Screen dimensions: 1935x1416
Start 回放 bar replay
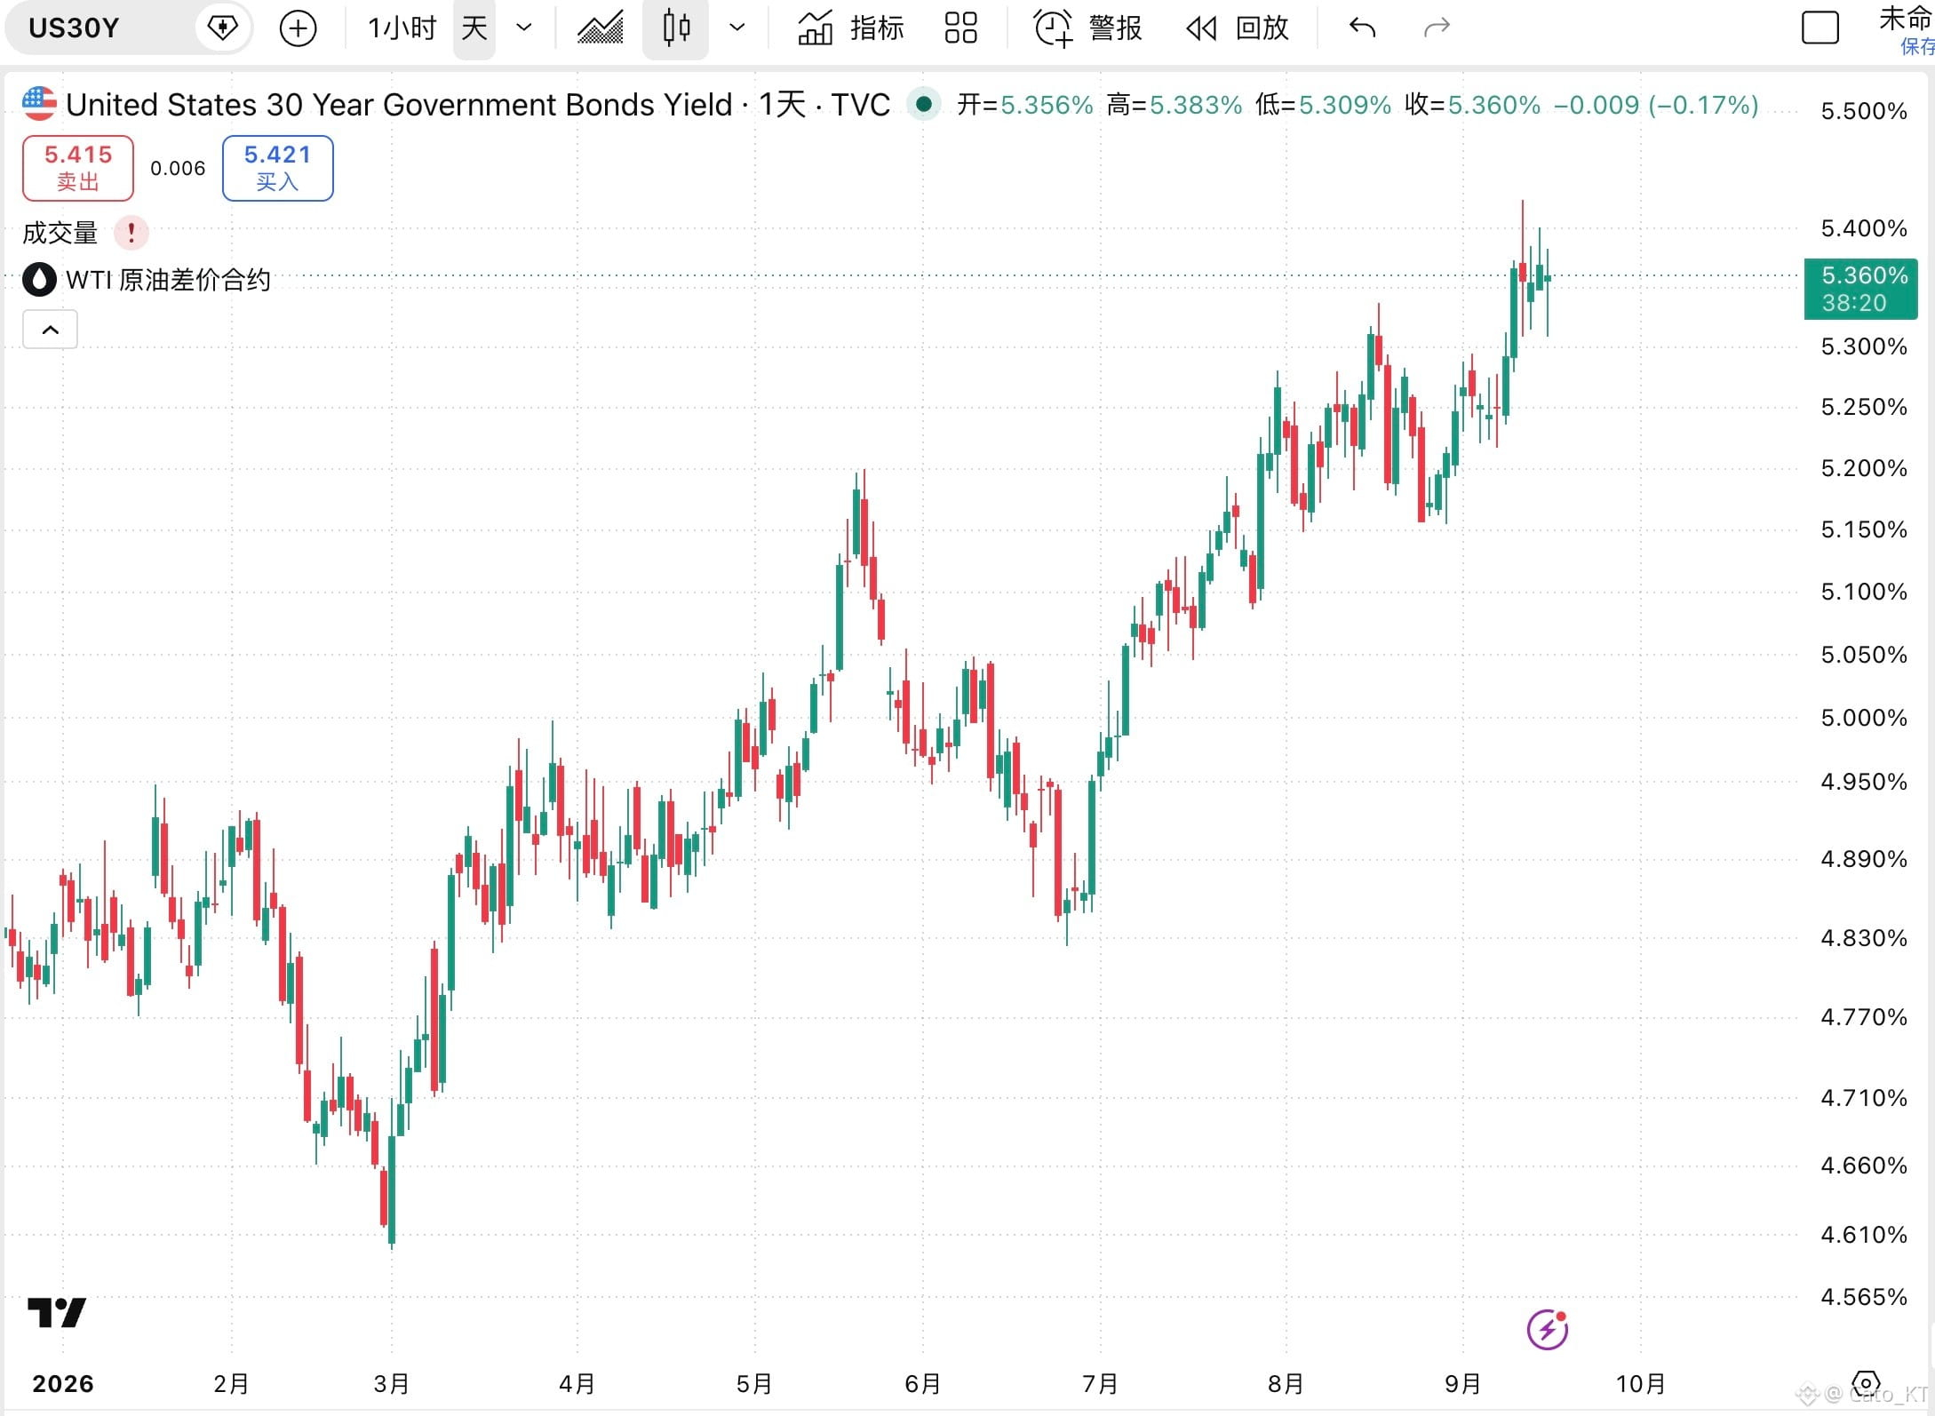click(1238, 28)
